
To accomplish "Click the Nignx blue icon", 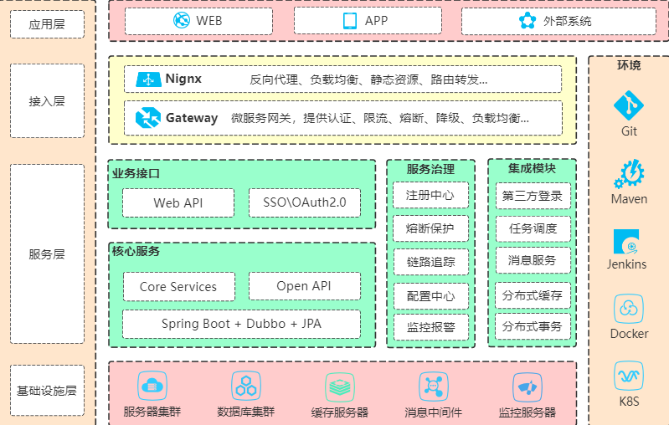I will pyautogui.click(x=148, y=79).
